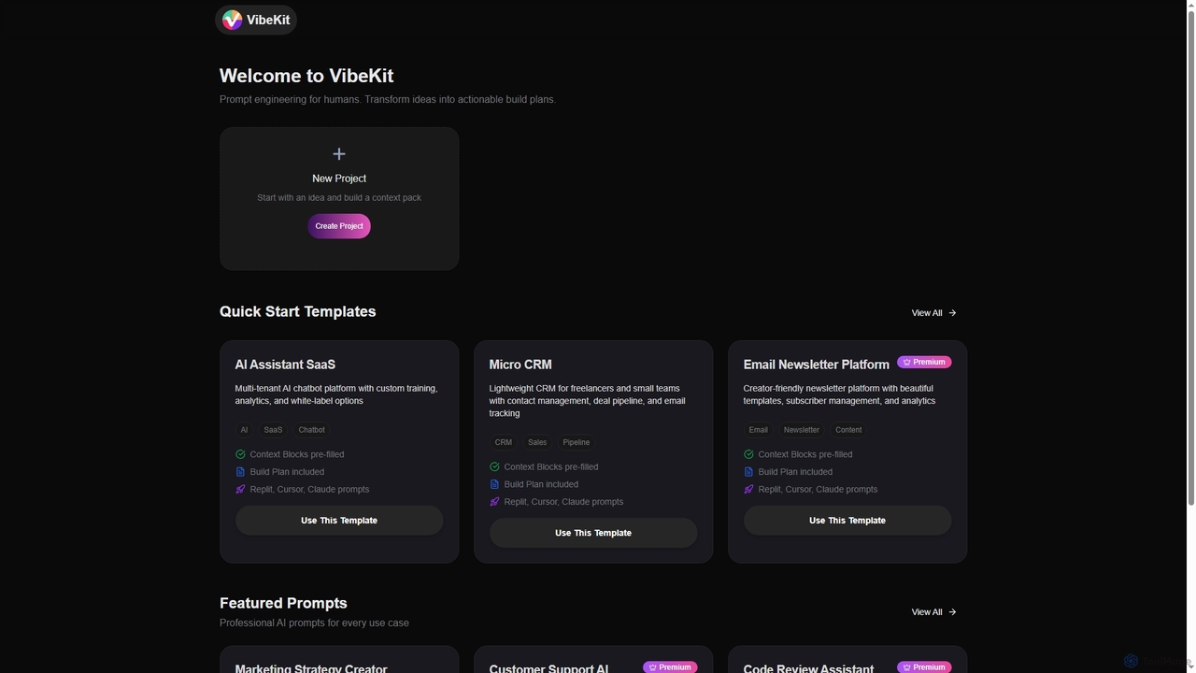Click rocket icon in AI Assistant SaaS card
Screen dimensions: 1196x673
(240, 490)
